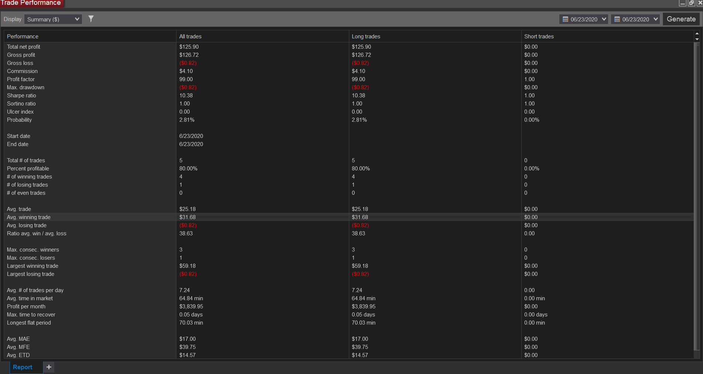Select the Total net profit row
The image size is (703, 374).
(x=349, y=47)
